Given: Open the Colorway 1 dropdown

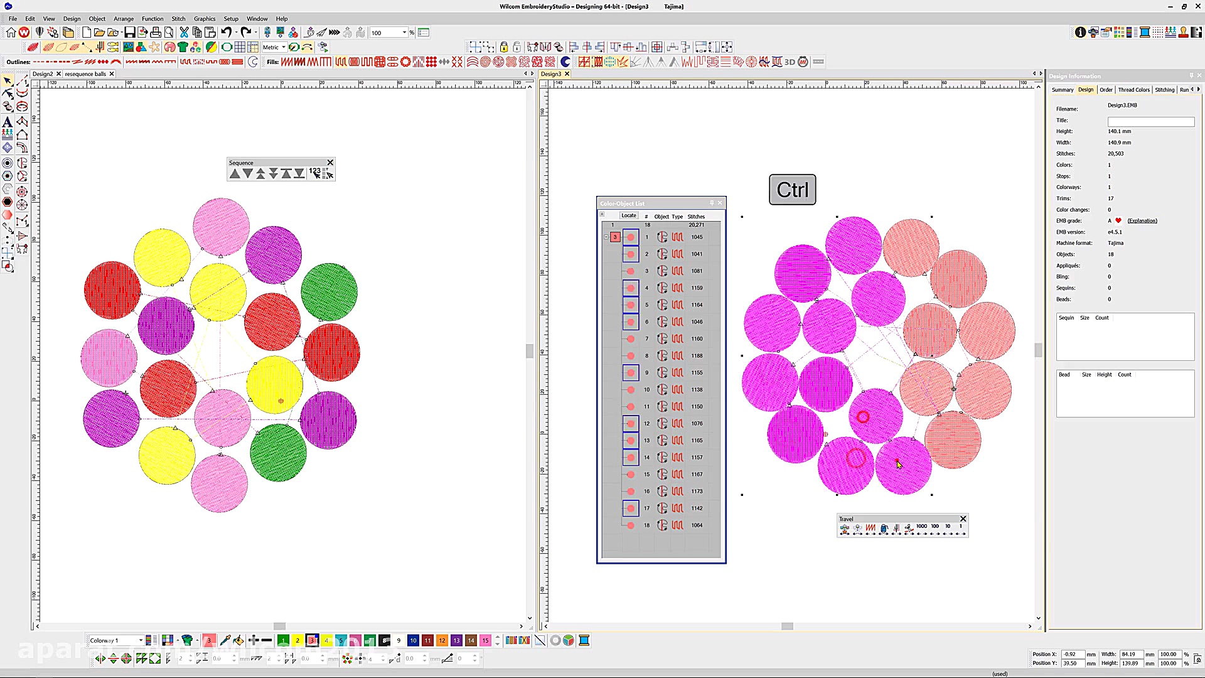Looking at the screenshot, I should [141, 640].
